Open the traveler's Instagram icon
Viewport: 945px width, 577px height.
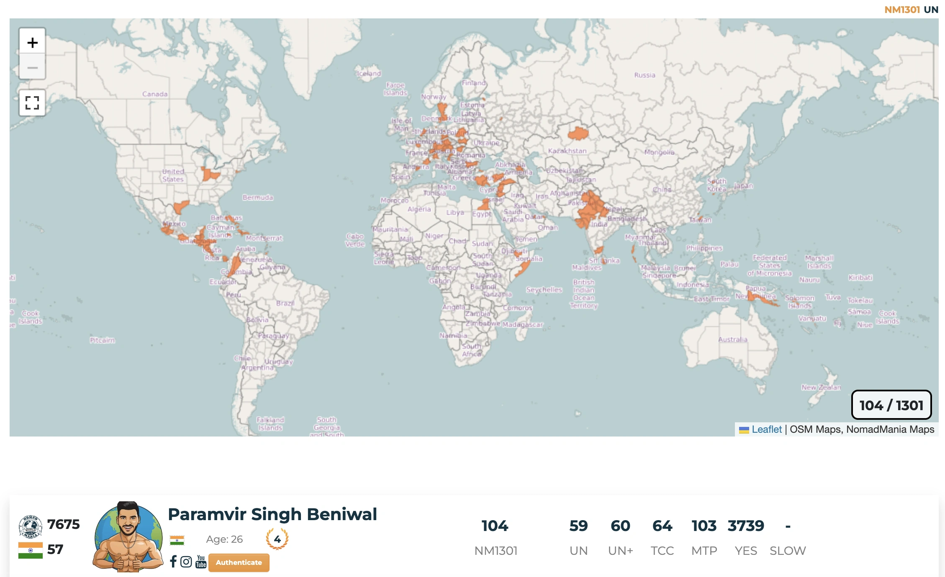186,562
